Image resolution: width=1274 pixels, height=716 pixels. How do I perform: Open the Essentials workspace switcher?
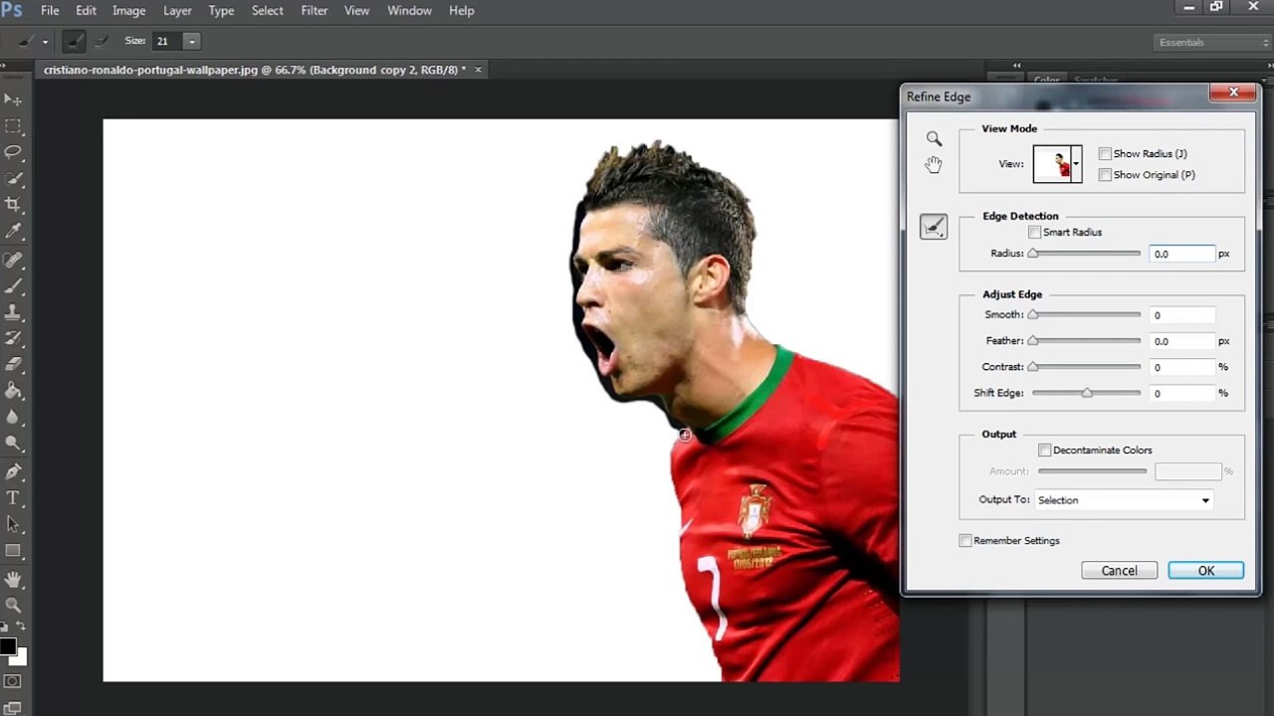click(1212, 43)
